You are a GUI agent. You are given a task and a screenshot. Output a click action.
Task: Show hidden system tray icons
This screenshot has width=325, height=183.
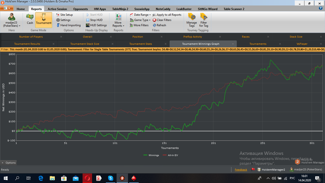(268, 178)
